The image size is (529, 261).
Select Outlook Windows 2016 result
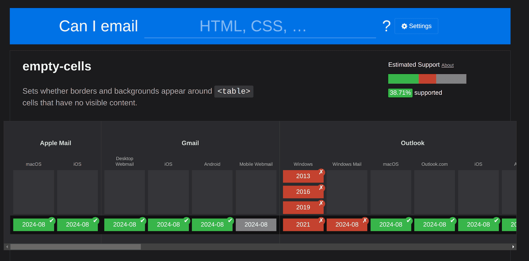pyautogui.click(x=303, y=192)
